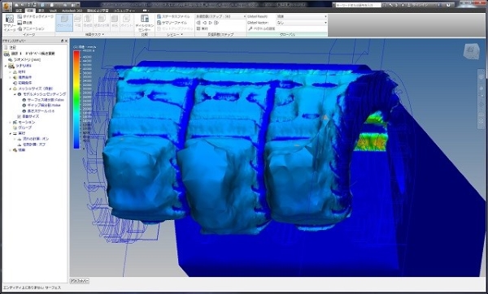Click play in the iteration step controls
488x294 pixels.
tap(211, 23)
